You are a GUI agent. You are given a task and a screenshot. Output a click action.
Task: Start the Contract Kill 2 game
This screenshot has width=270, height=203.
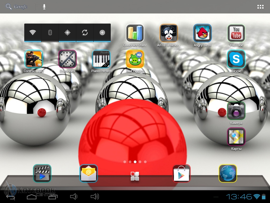[33, 59]
